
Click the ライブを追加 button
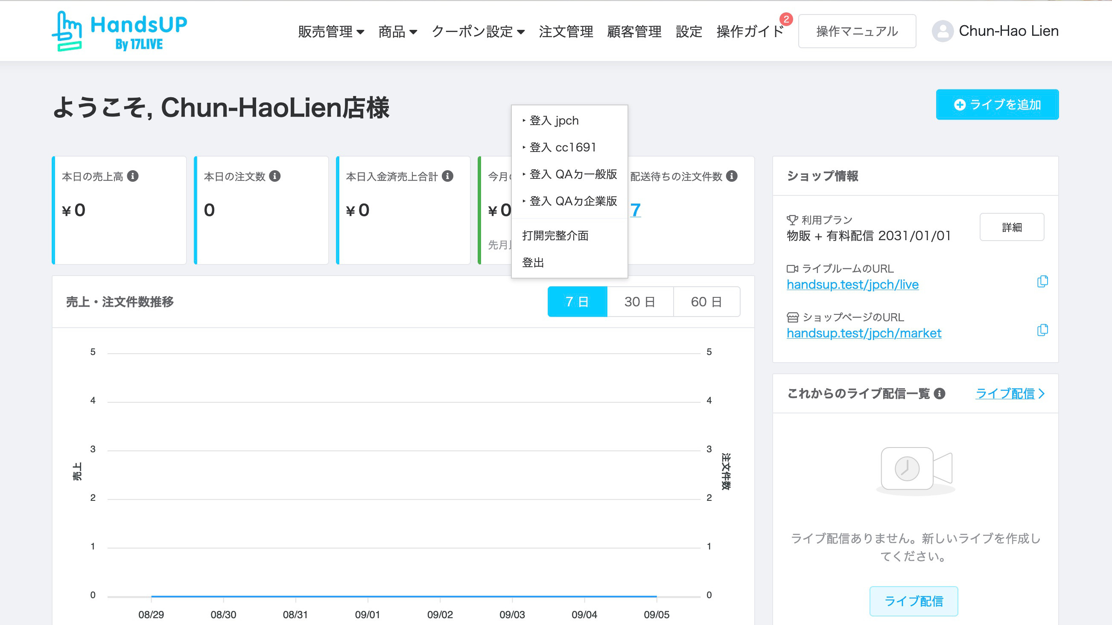pos(997,105)
